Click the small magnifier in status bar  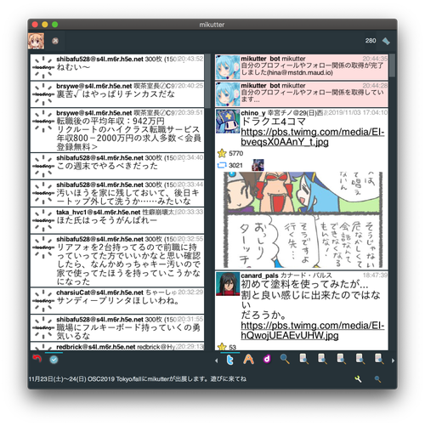(377, 379)
